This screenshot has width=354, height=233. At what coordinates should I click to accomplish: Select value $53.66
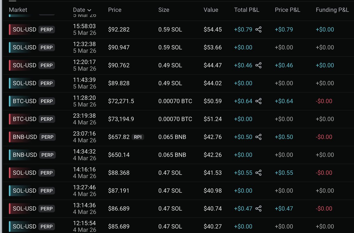(x=213, y=47)
